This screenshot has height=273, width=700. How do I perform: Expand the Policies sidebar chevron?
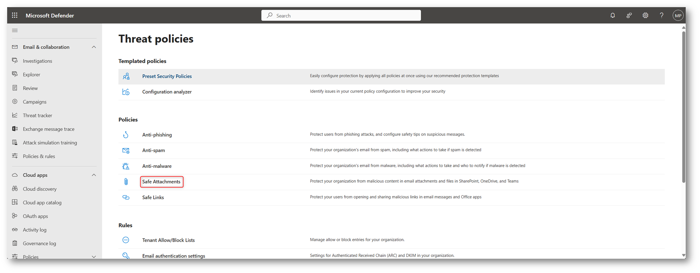pyautogui.click(x=94, y=257)
